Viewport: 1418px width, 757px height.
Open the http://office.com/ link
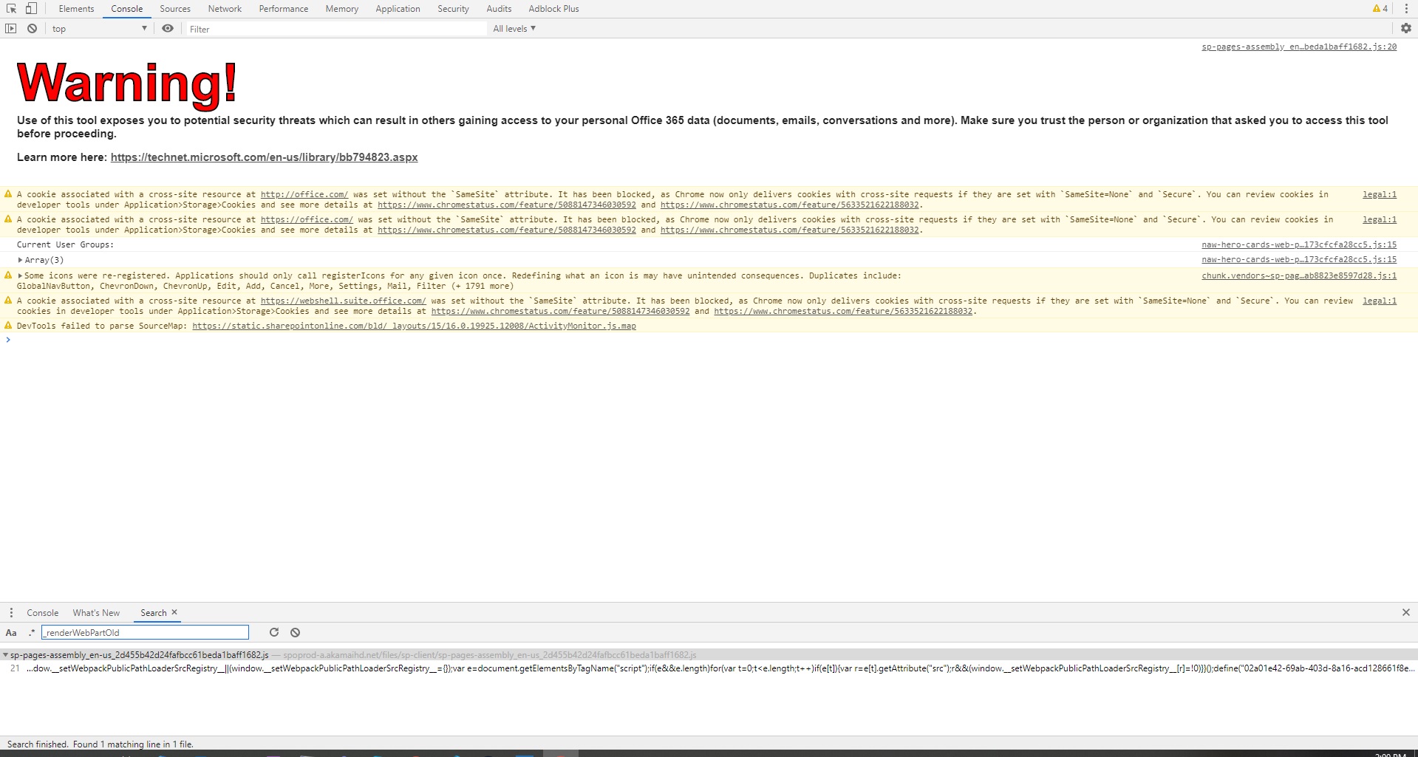click(304, 194)
